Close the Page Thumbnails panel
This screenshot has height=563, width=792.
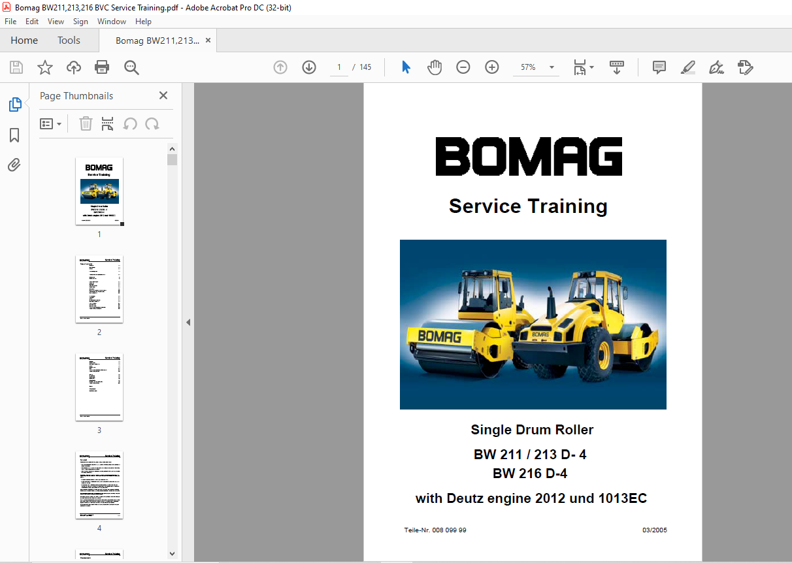[x=163, y=95]
